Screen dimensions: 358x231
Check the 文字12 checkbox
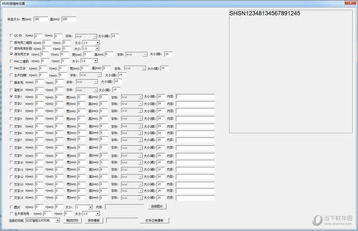(x=11, y=177)
